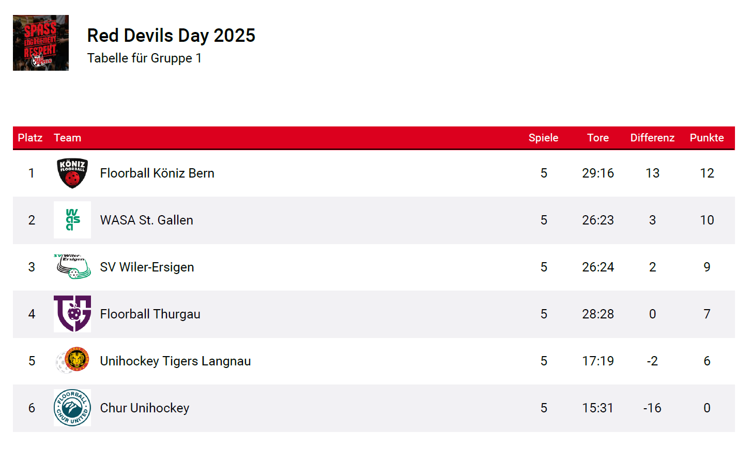751x465 pixels.
Task: Select the SV Wiler-Ersigen team name
Action: pyautogui.click(x=147, y=267)
